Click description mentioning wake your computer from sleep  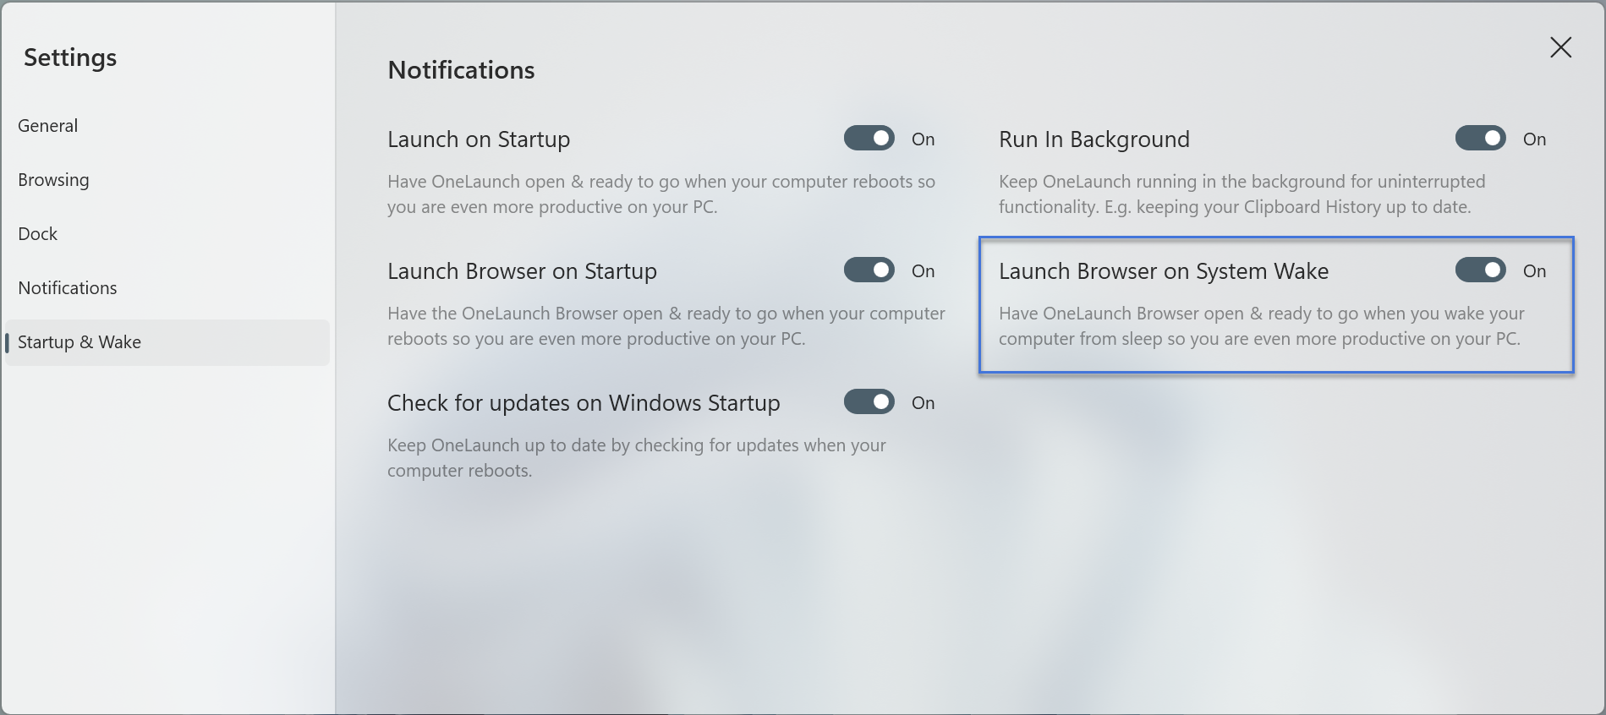[1261, 326]
